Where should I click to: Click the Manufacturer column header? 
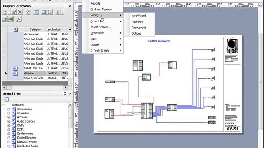53,30
